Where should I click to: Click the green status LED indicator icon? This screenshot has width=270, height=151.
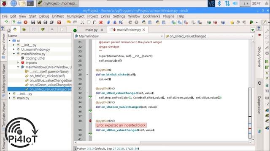pyautogui.click(x=75, y=31)
